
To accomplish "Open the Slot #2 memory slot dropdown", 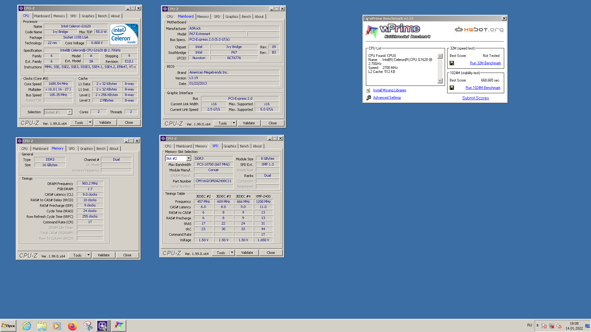I will click(188, 158).
